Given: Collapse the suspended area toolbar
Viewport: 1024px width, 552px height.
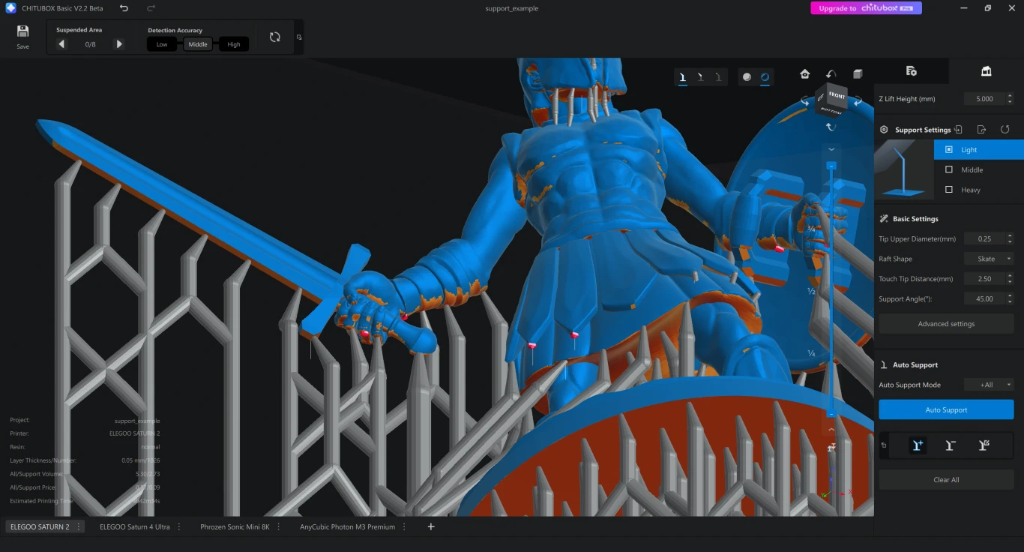Looking at the screenshot, I should pyautogui.click(x=299, y=37).
